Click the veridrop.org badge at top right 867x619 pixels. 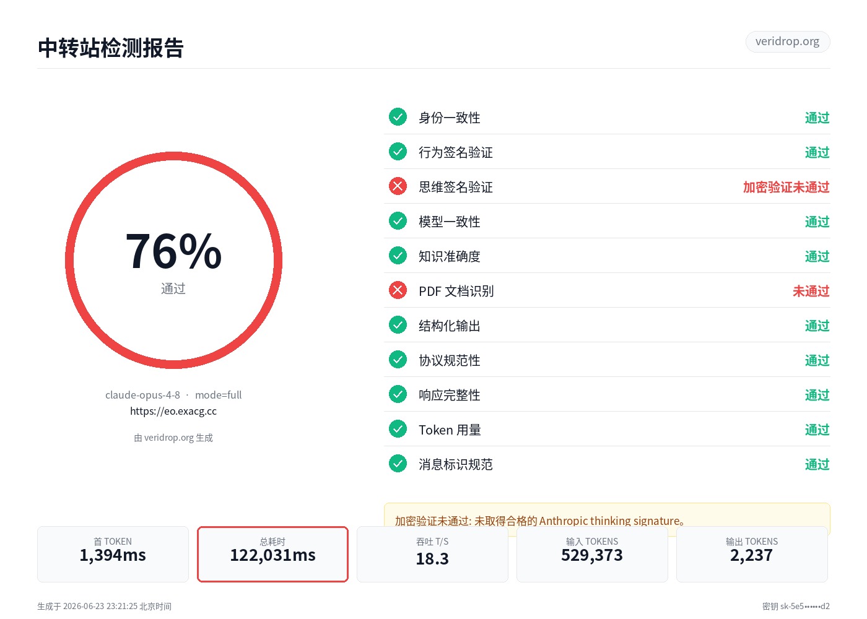[x=788, y=41]
